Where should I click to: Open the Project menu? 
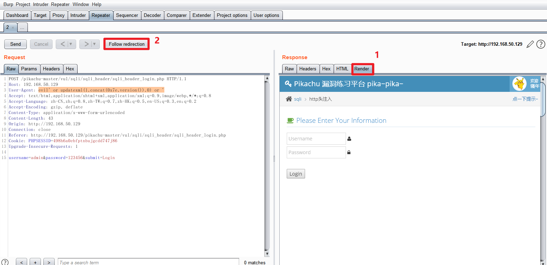23,5
